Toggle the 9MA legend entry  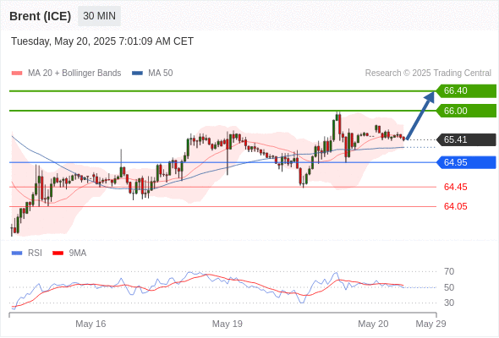click(x=69, y=253)
